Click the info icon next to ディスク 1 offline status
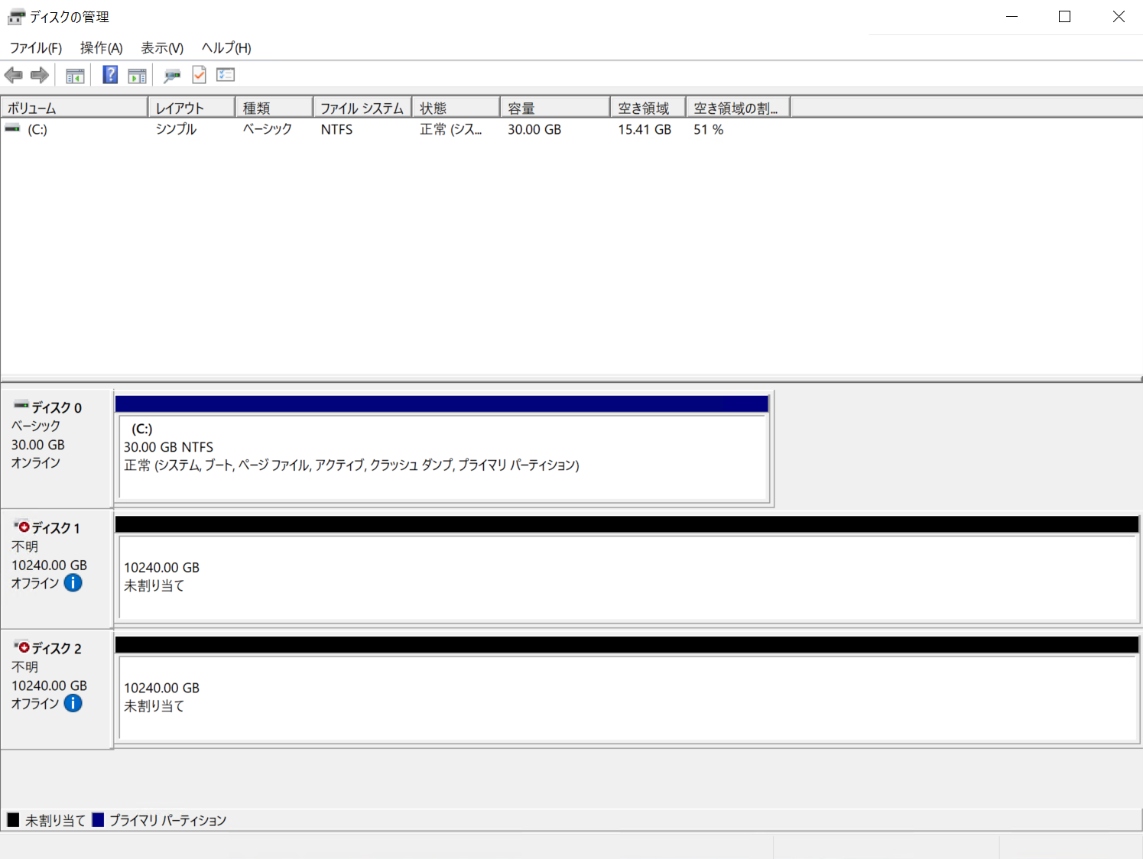 [x=73, y=582]
